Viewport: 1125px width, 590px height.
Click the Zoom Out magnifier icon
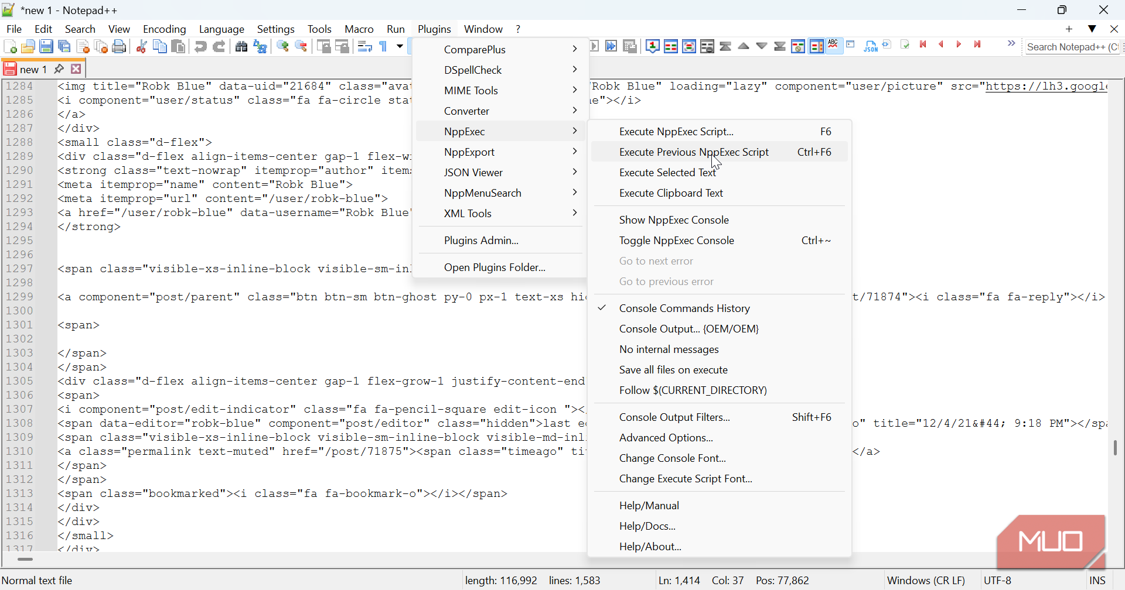coord(301,47)
